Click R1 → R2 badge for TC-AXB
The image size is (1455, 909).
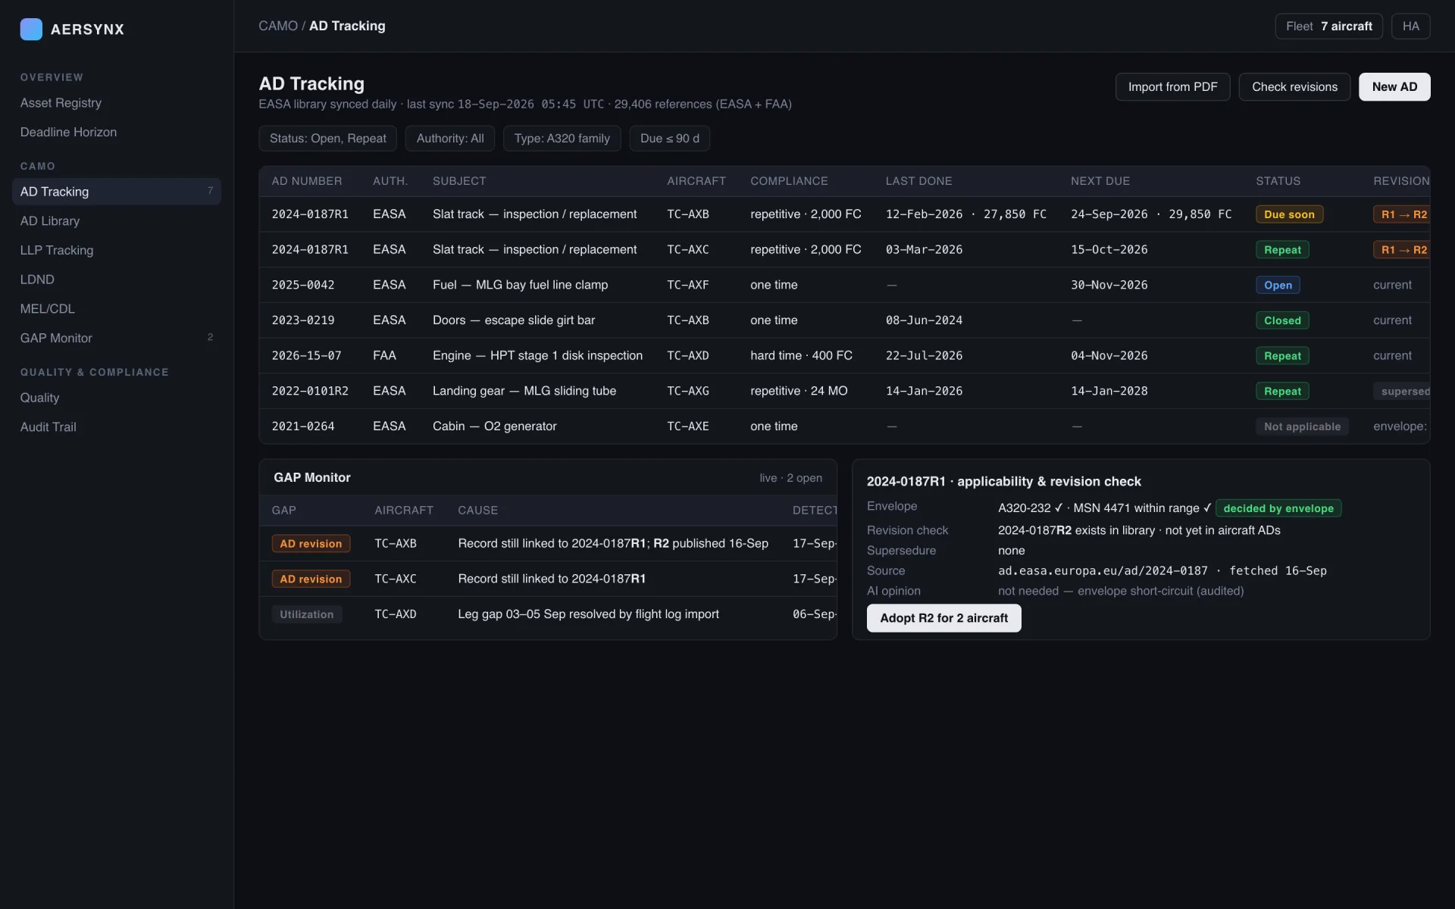[1402, 214]
